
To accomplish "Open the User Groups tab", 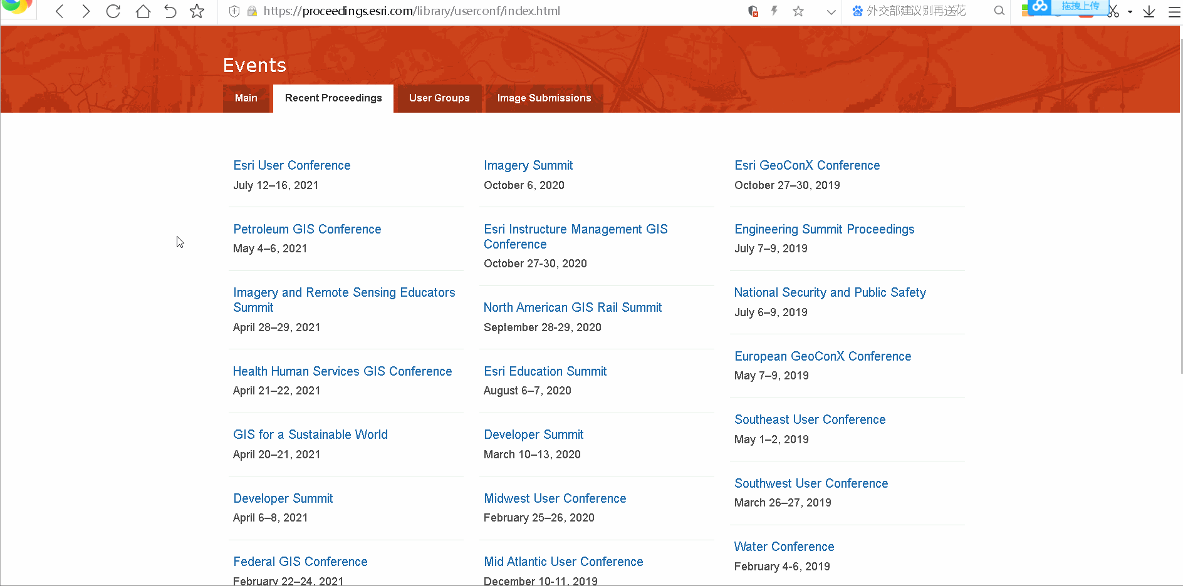I will [x=439, y=98].
